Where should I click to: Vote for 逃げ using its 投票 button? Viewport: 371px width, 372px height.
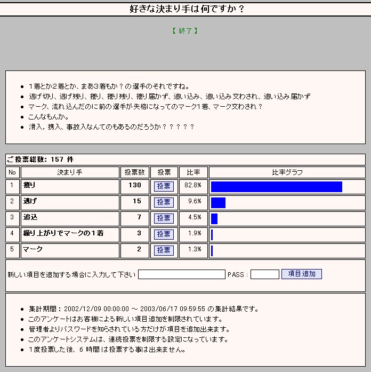(164, 202)
